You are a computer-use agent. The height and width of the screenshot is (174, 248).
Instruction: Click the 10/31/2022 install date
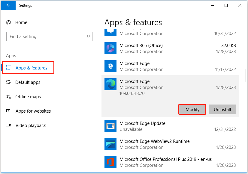click(225, 34)
